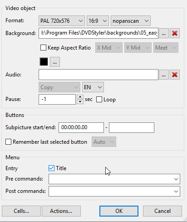Increase the Pause value with up arrow
Viewport: 187px width, 222px height.
80,97
